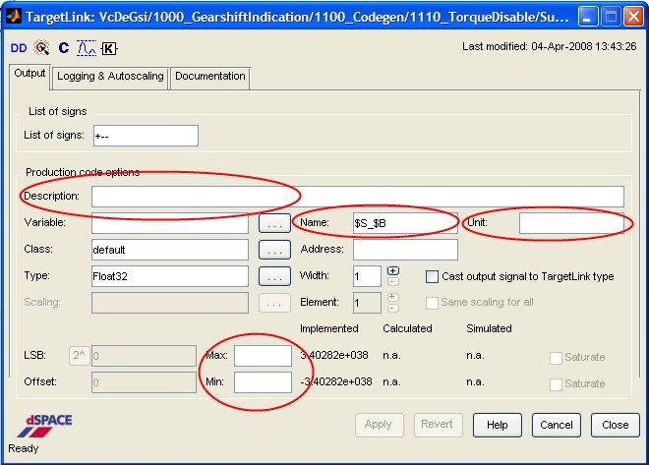Increase Width with the plus button

point(393,270)
